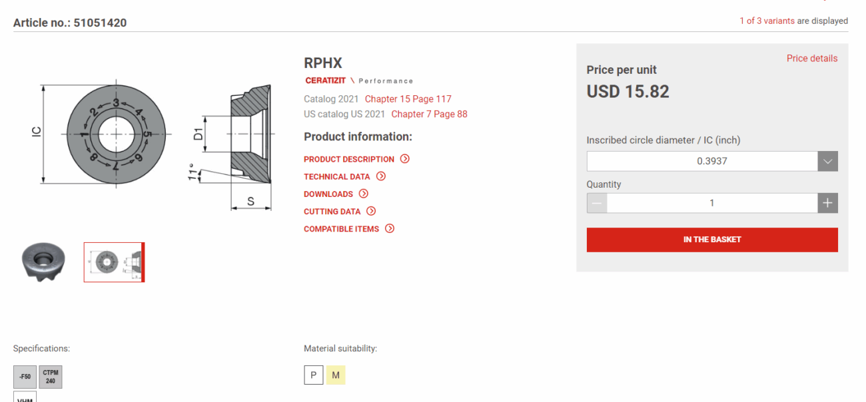Increase quantity with the plus button
The width and height of the screenshot is (866, 402).
pos(827,203)
